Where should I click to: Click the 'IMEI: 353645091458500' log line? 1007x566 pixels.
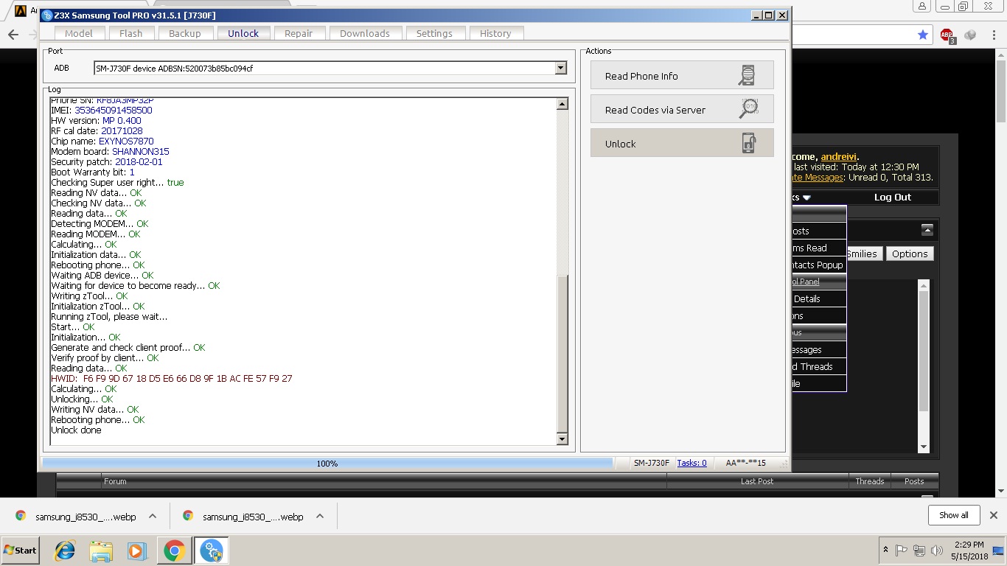[102, 111]
